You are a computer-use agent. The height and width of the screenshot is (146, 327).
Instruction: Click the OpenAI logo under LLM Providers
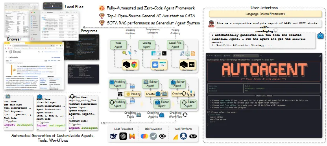[x=123, y=136]
